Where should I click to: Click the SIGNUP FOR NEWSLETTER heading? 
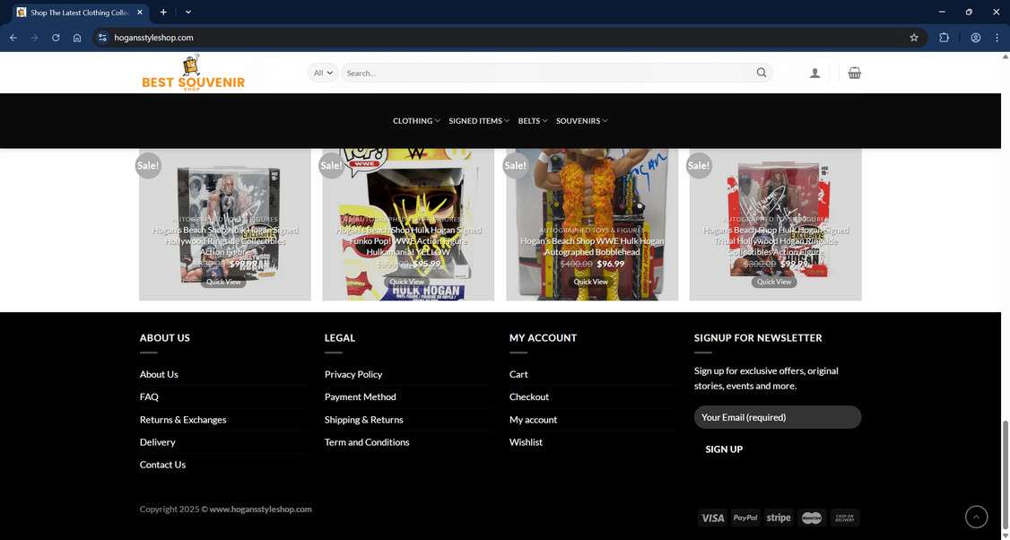[x=758, y=337]
